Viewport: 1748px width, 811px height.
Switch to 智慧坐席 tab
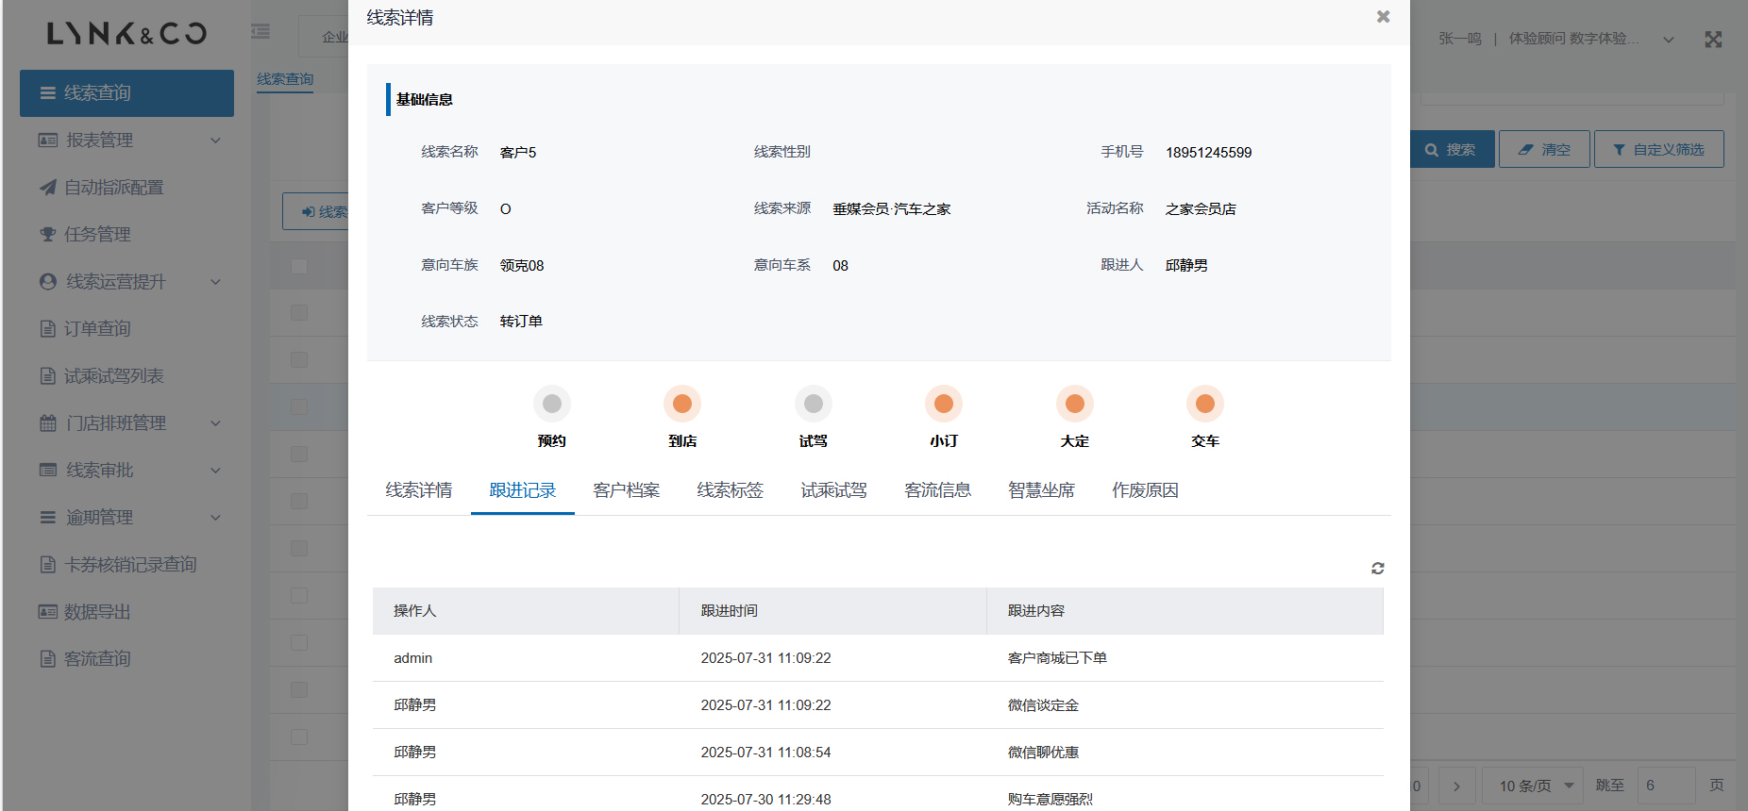point(1042,490)
